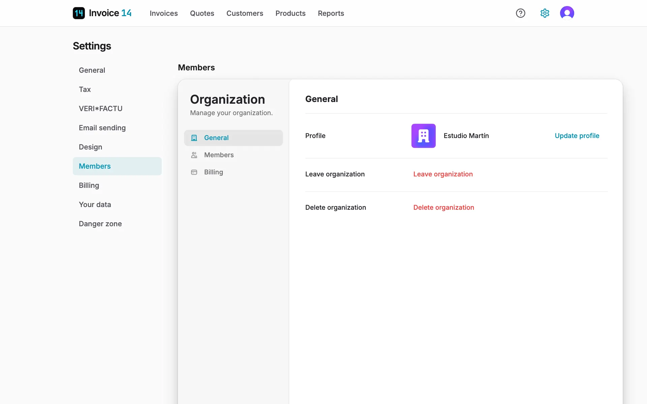Click the people icon beside Members
Image resolution: width=647 pixels, height=404 pixels.
pos(194,155)
